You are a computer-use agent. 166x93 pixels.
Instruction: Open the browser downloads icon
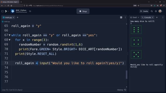point(155,6)
